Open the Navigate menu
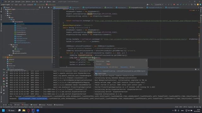Screen dimensions: 202x113 [18, 2]
